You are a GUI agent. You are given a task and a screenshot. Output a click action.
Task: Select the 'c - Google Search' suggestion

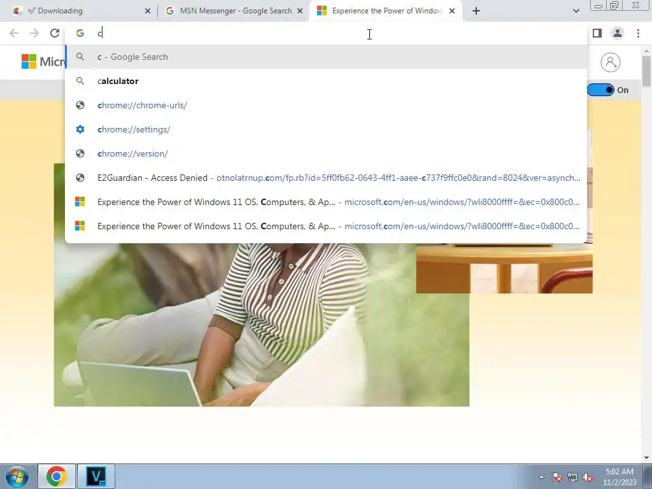(x=326, y=57)
